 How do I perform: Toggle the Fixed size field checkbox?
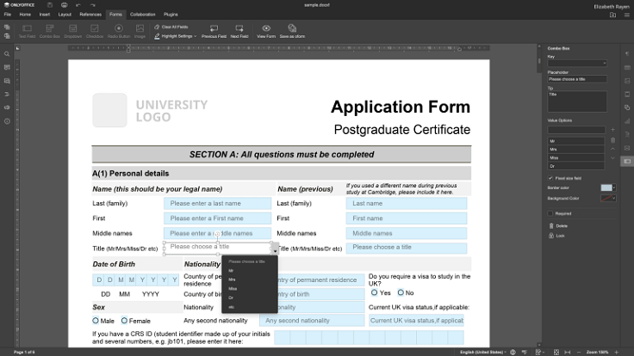click(551, 177)
